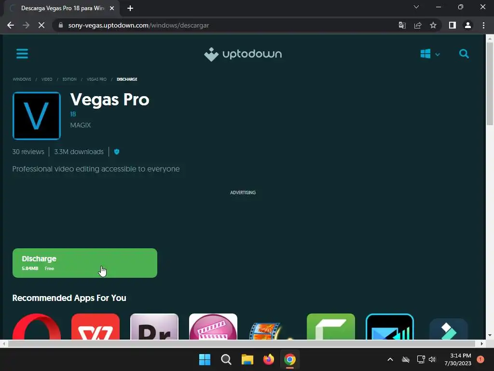The width and height of the screenshot is (494, 371).
Task: Open the VEGAS PRO breadcrumb link
Action: (96, 79)
